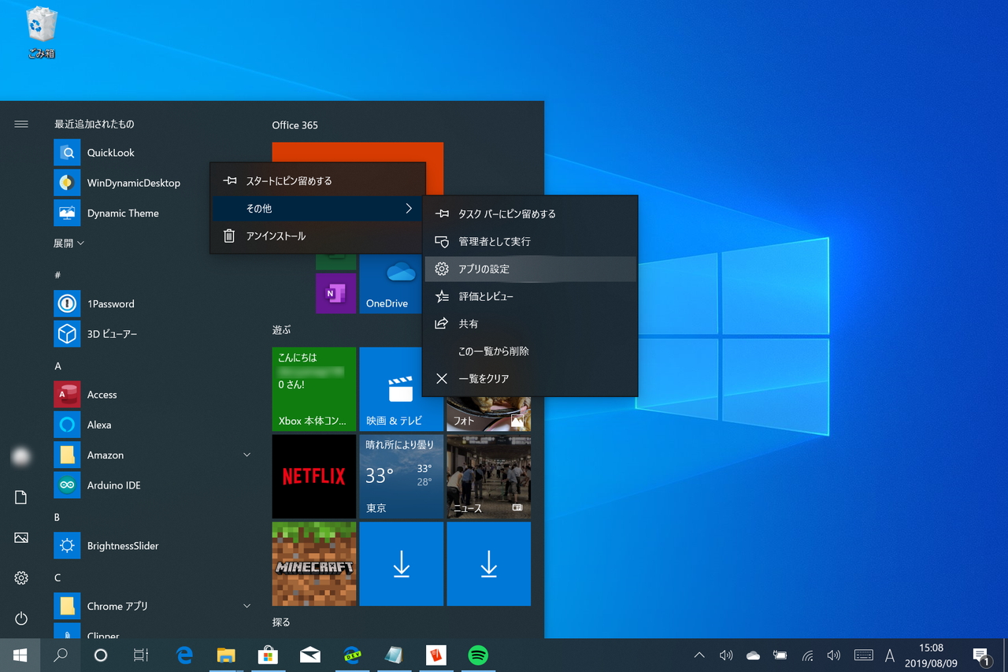The width and height of the screenshot is (1008, 672).
Task: Select 一覧をクリア in the submenu
Action: click(x=530, y=379)
